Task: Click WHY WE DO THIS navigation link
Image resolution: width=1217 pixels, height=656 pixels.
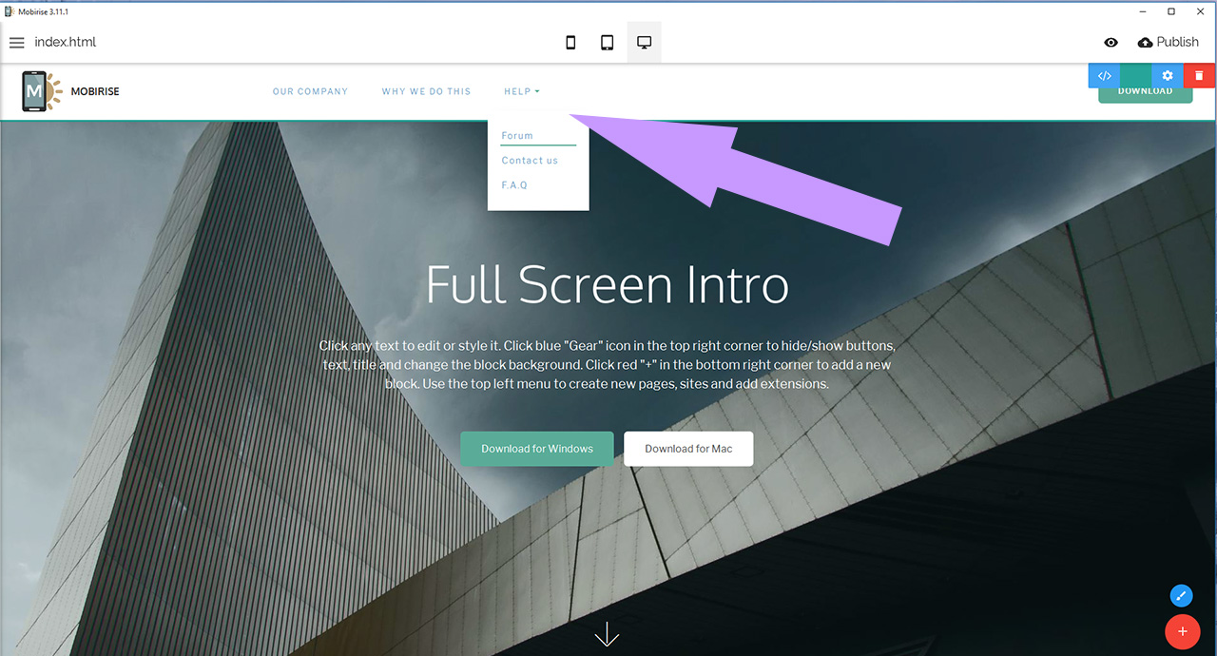Action: 426,90
